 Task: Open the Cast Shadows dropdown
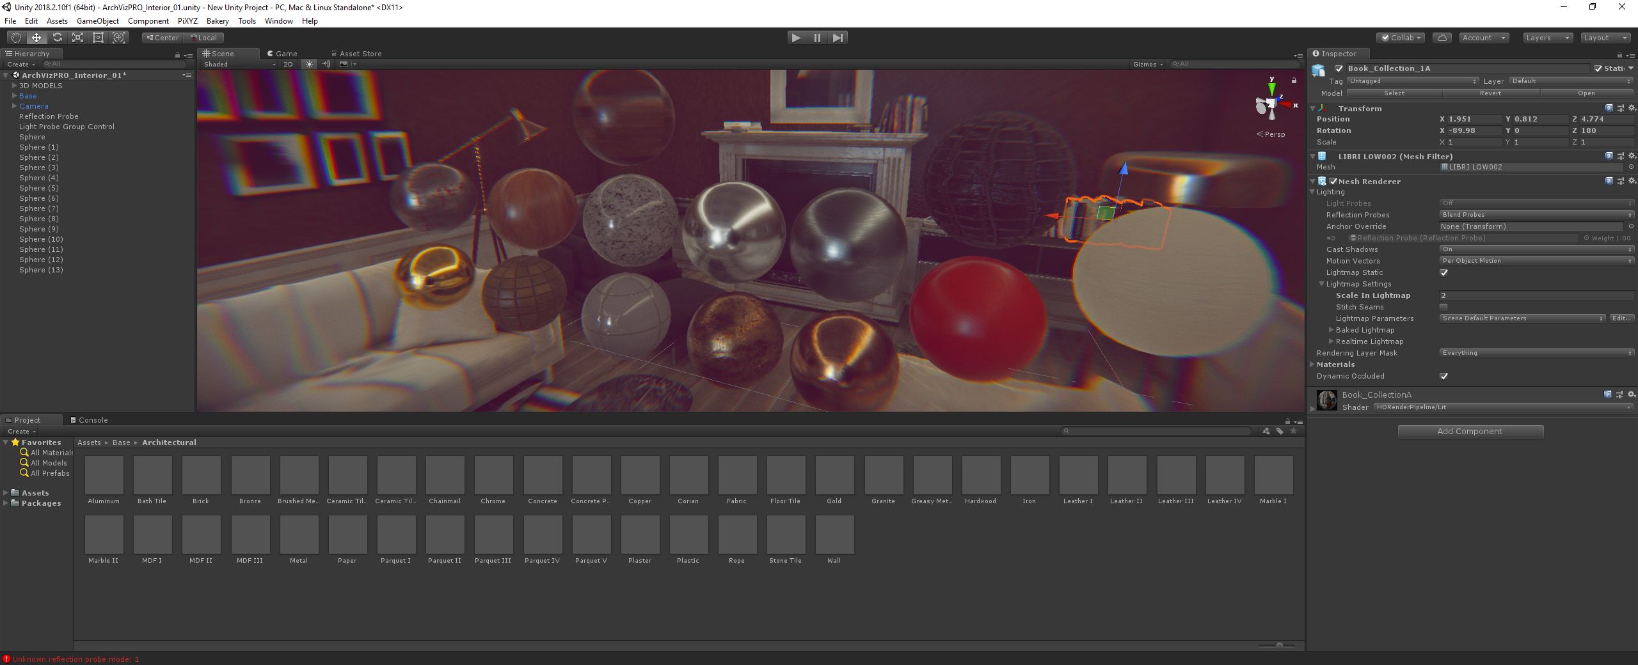[1536, 249]
